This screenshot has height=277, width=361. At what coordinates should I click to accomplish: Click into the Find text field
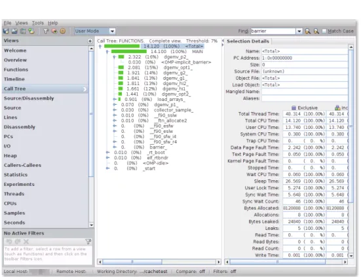tap(273, 31)
